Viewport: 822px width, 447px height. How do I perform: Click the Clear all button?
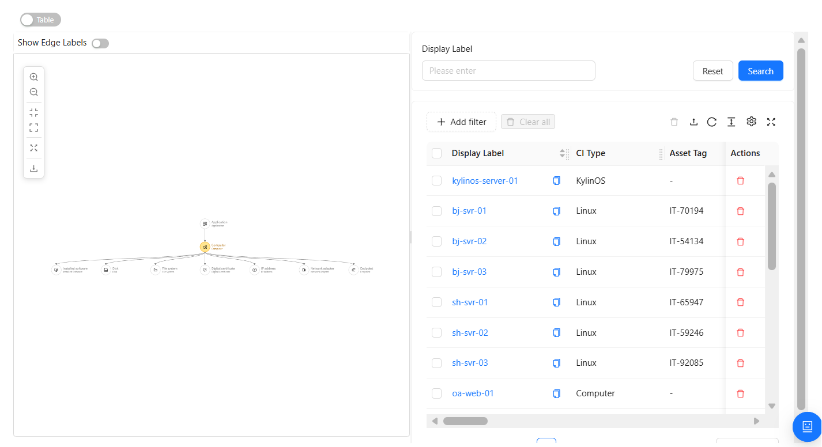click(528, 122)
